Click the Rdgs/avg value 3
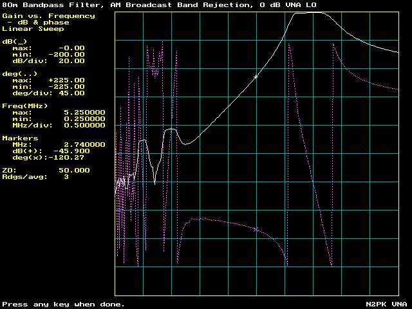 coord(66,177)
